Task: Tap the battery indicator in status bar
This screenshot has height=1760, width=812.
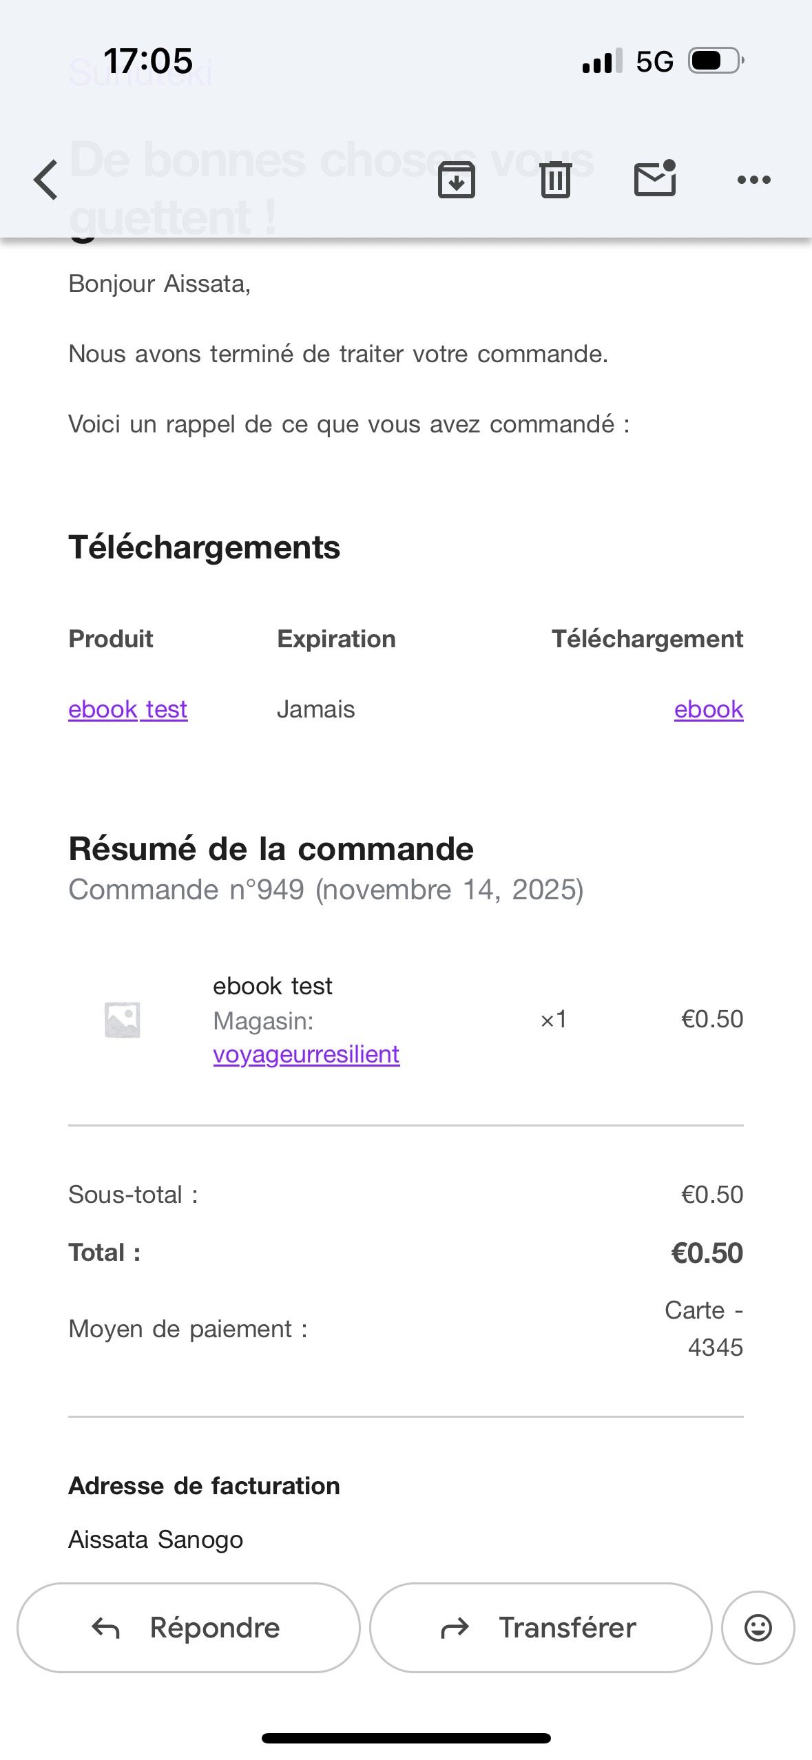Action: [x=716, y=61]
